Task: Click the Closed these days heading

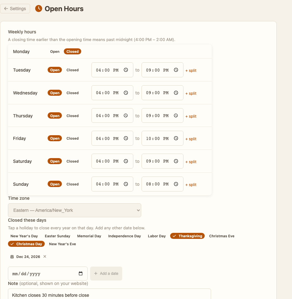Action: click(x=27, y=220)
